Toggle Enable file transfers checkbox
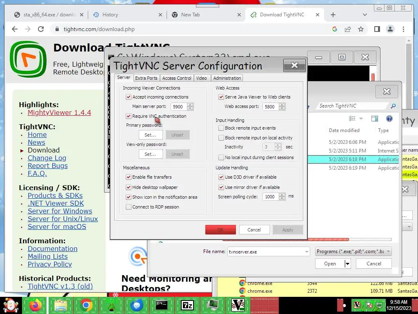This screenshot has height=314, width=418. point(129,177)
